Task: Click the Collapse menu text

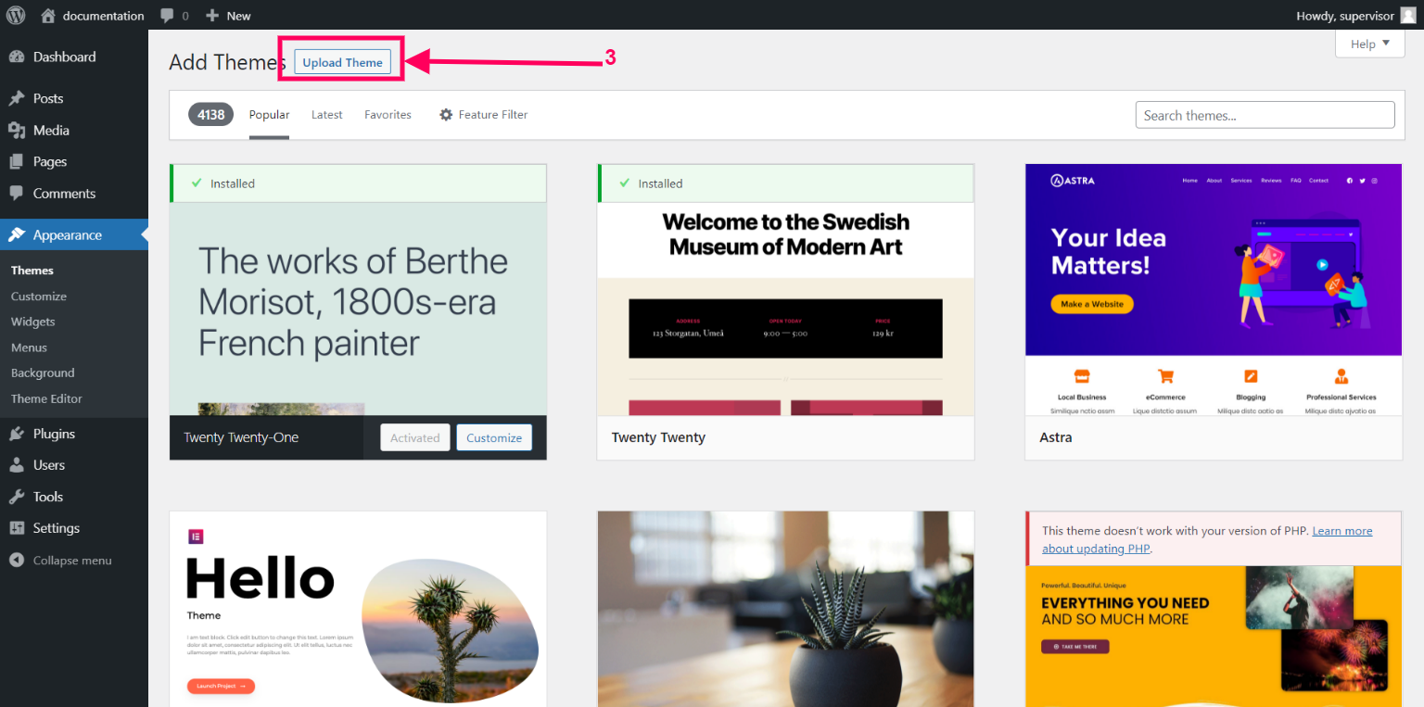Action: tap(72, 561)
